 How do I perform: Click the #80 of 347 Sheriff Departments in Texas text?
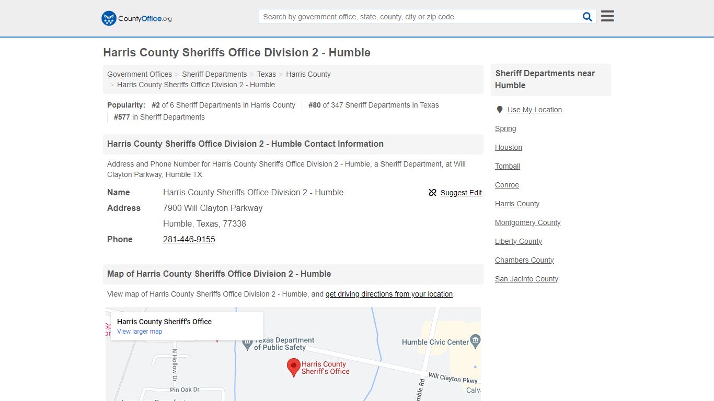pyautogui.click(x=374, y=105)
